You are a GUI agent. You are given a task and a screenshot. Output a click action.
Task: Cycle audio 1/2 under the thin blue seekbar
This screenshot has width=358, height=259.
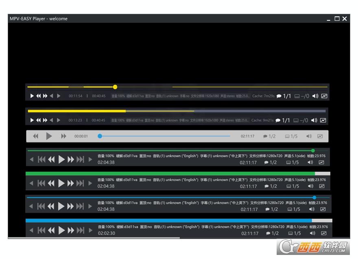272,209
